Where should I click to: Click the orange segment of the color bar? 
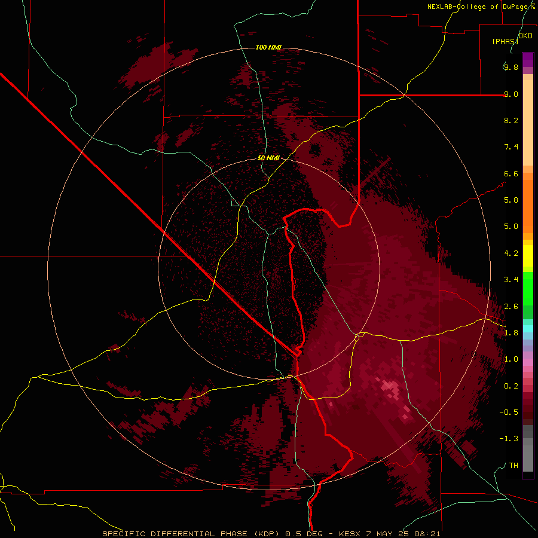[528, 207]
